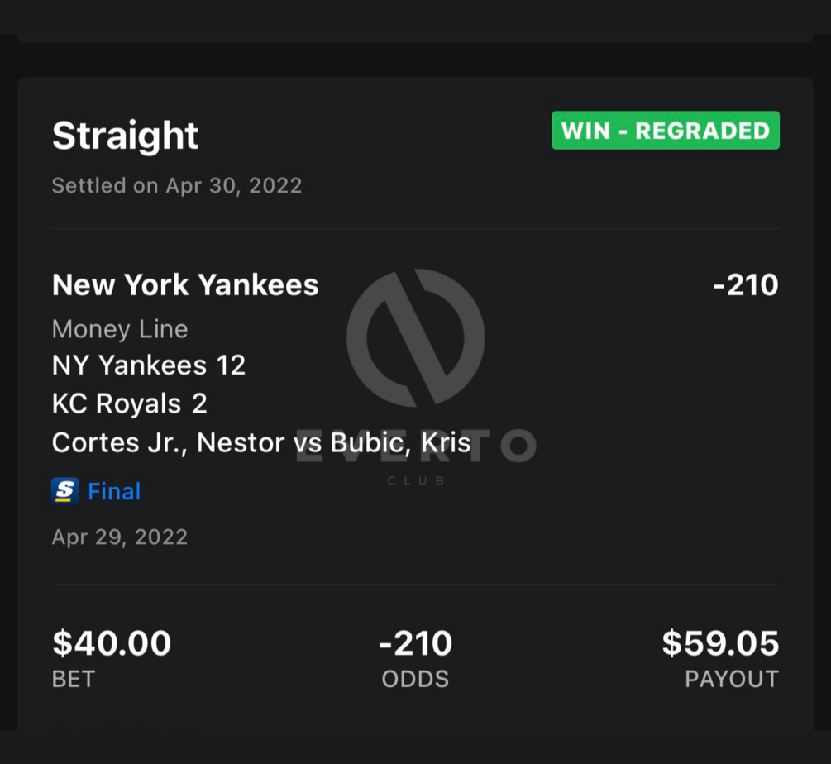831x764 pixels.
Task: Click the NY Yankees 12 score line
Action: [x=149, y=365]
